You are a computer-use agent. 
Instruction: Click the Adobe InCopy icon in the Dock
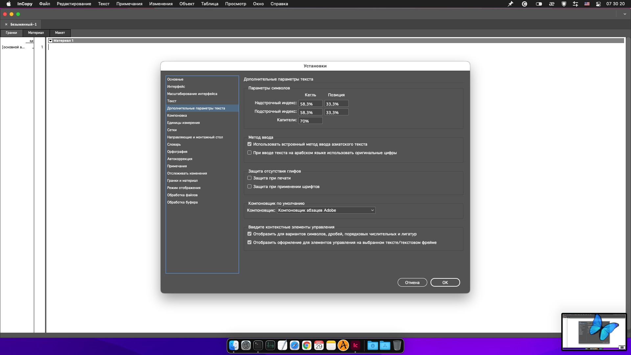[355, 345]
